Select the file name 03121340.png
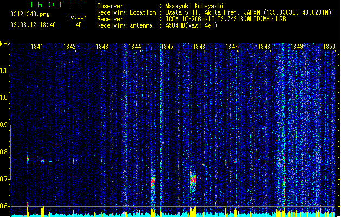Screen dimensions: 341x217 point(30,15)
